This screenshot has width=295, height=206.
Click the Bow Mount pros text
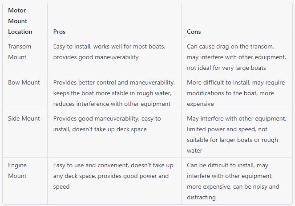(x=114, y=93)
